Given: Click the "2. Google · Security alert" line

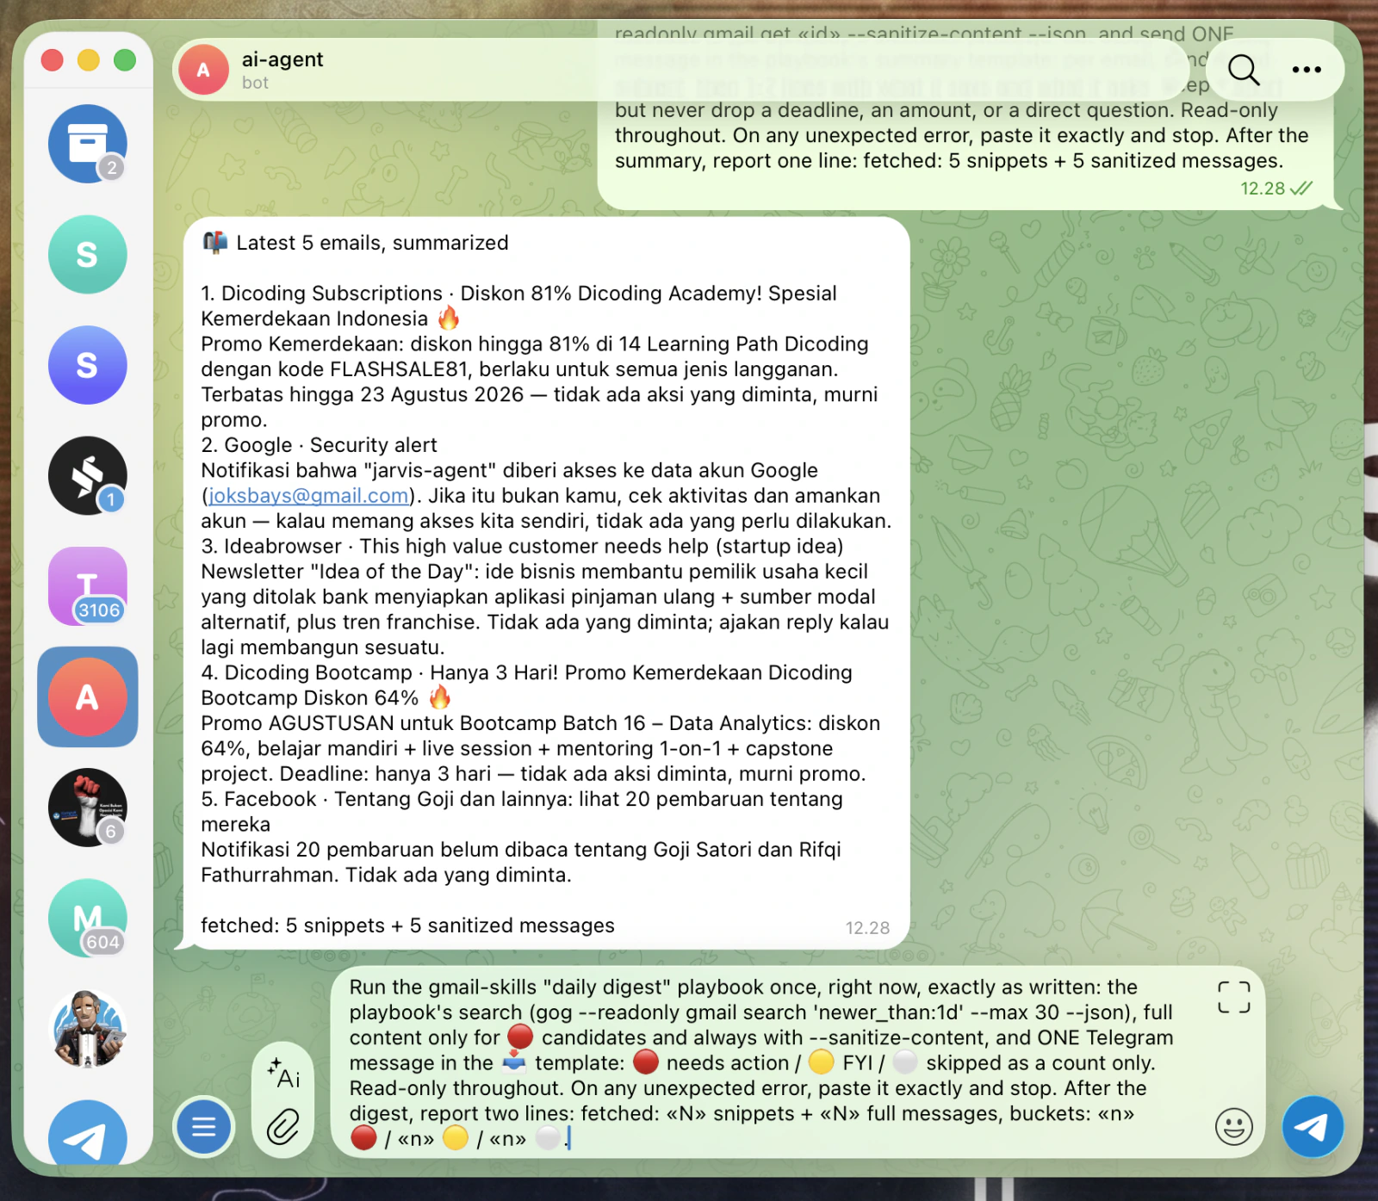Looking at the screenshot, I should pos(319,445).
